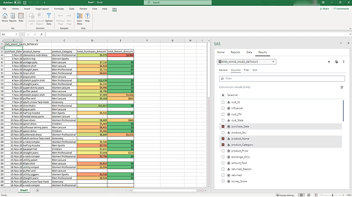Open Data icon in the SAS ribbon
The width and height of the screenshot is (352, 197).
click(x=21, y=17)
